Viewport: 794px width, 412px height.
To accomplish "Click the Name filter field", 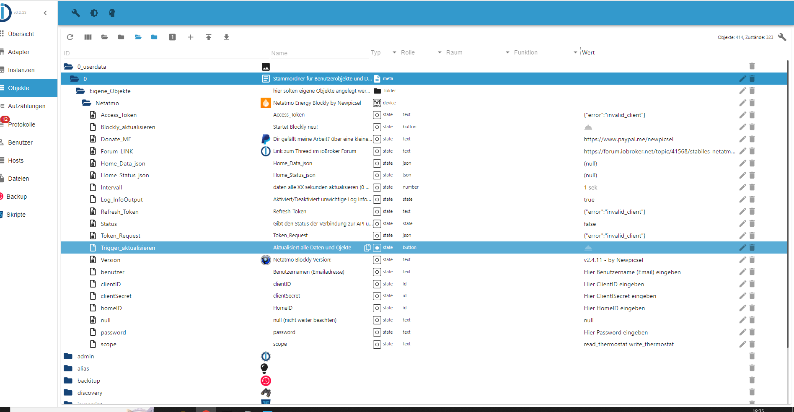I will tap(319, 53).
